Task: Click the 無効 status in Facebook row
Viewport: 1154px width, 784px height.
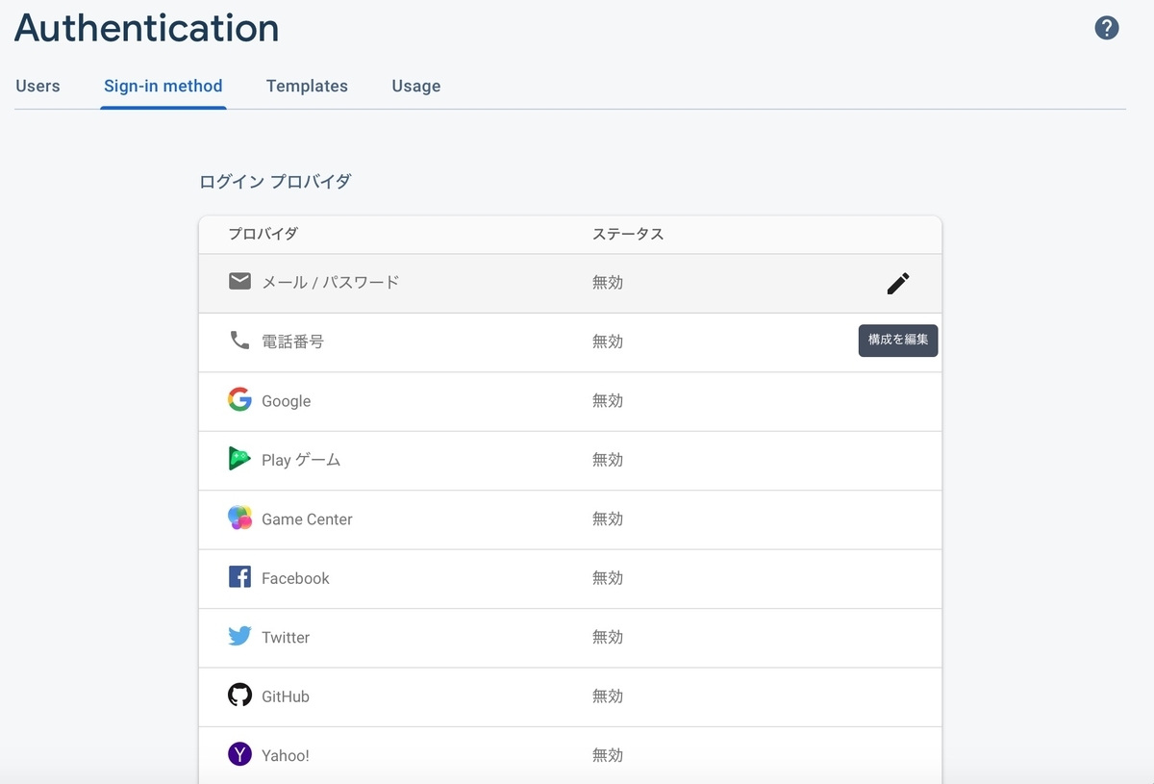Action: (608, 578)
